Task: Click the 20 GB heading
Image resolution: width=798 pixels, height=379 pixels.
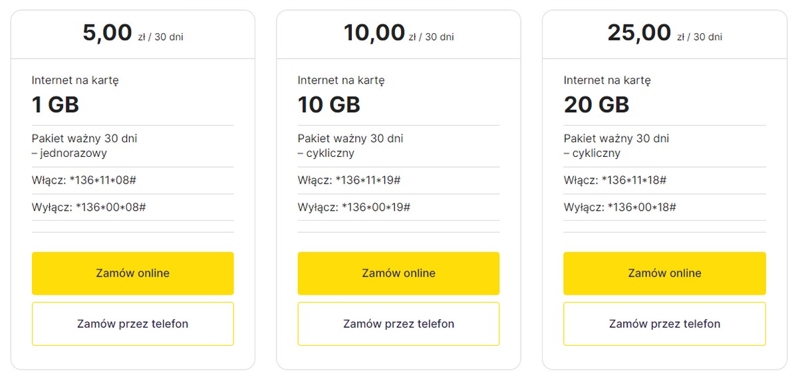Action: [x=596, y=104]
